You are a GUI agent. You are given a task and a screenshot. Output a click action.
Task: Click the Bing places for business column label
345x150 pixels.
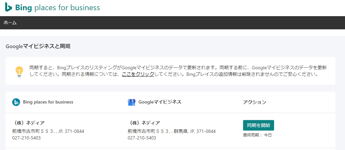[48, 102]
